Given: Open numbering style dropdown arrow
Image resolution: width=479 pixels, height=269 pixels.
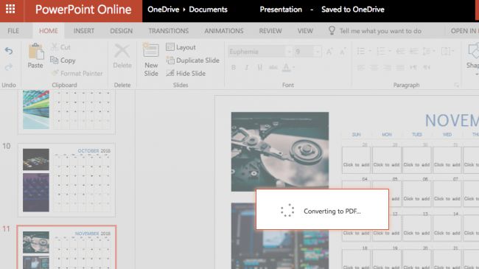Looking at the screenshot, I should pyautogui.click(x=390, y=51).
